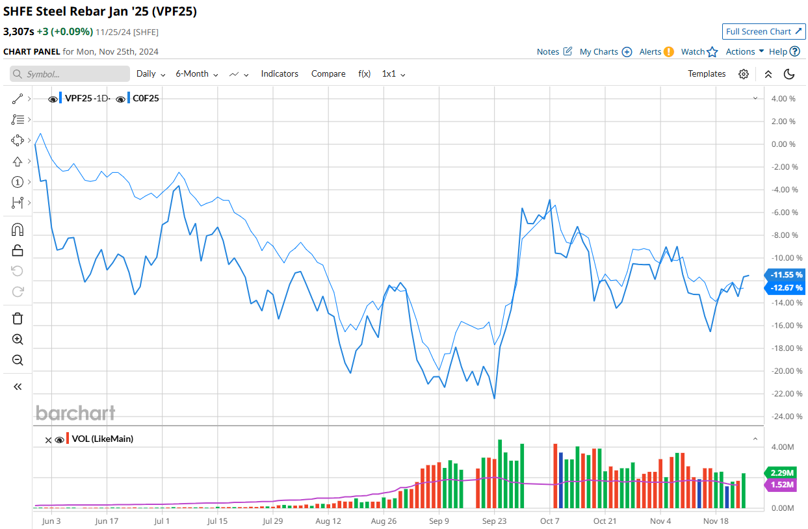The width and height of the screenshot is (808, 529).
Task: Delete drawings with the trash icon
Action: click(18, 318)
